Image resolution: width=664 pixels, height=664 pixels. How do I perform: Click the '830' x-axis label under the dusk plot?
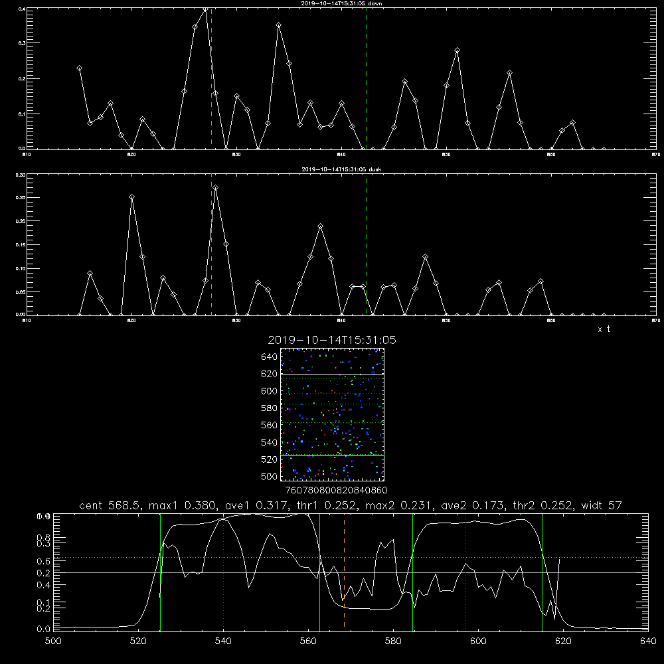coord(236,321)
